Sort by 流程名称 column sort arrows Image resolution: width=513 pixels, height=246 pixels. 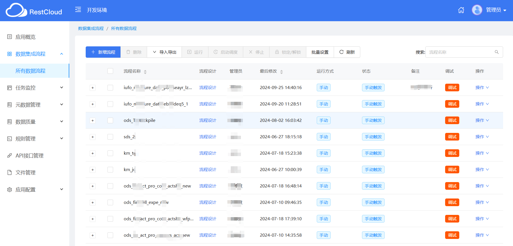point(145,72)
